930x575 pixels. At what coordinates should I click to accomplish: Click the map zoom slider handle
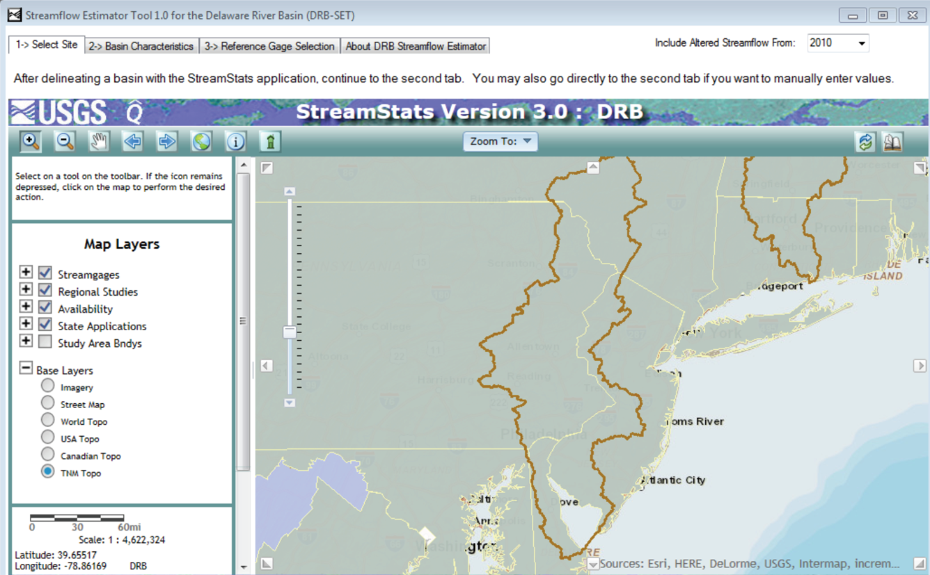click(290, 332)
